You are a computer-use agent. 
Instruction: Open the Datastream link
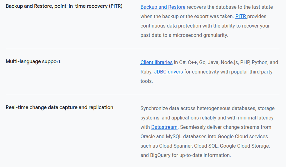[x=164, y=127]
